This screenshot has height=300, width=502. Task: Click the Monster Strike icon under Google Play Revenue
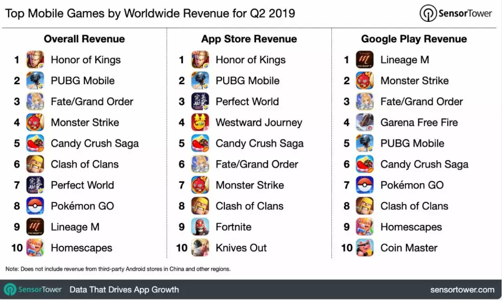365,81
